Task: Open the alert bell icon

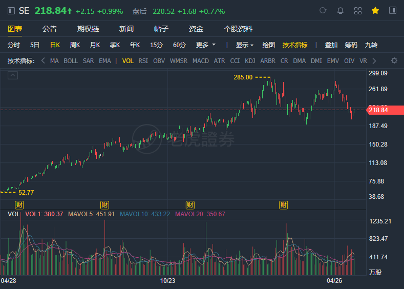Action: coord(341,11)
